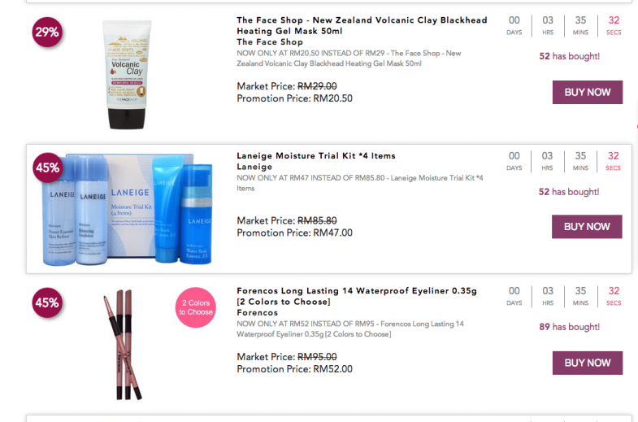Click The Face Shop brand name

(270, 42)
